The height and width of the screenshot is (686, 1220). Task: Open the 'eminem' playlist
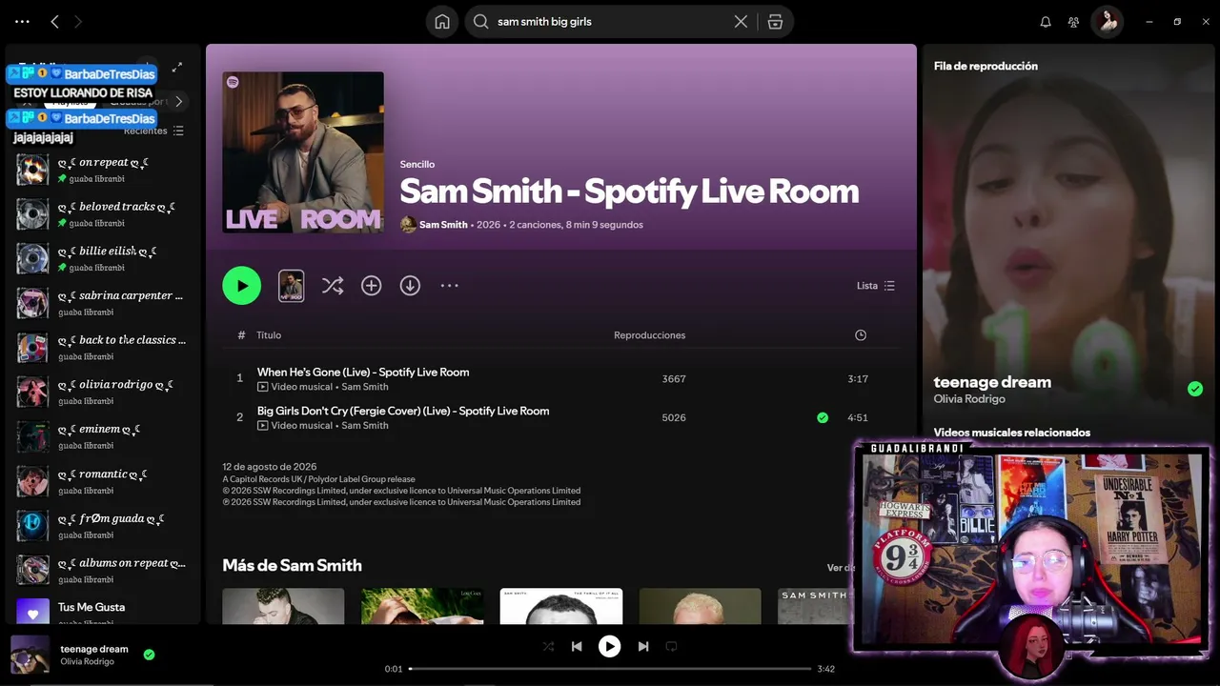[103, 436]
